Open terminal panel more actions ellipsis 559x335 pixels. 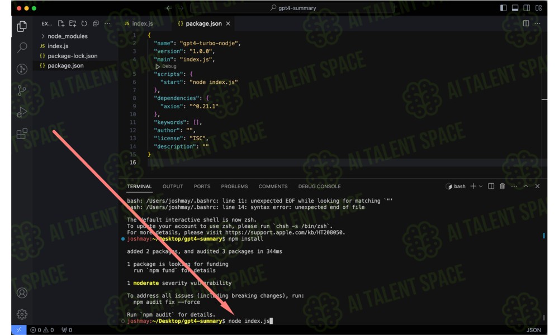click(x=514, y=186)
